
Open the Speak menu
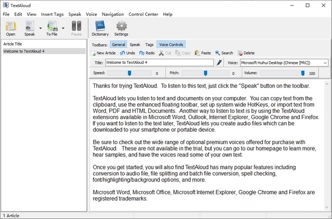click(x=75, y=14)
